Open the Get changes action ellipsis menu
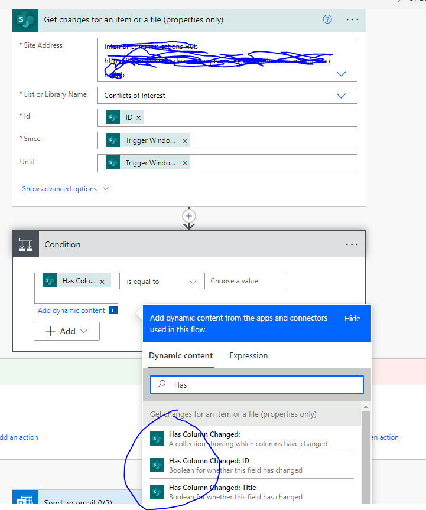Viewport: 426px width, 510px height. tap(352, 19)
